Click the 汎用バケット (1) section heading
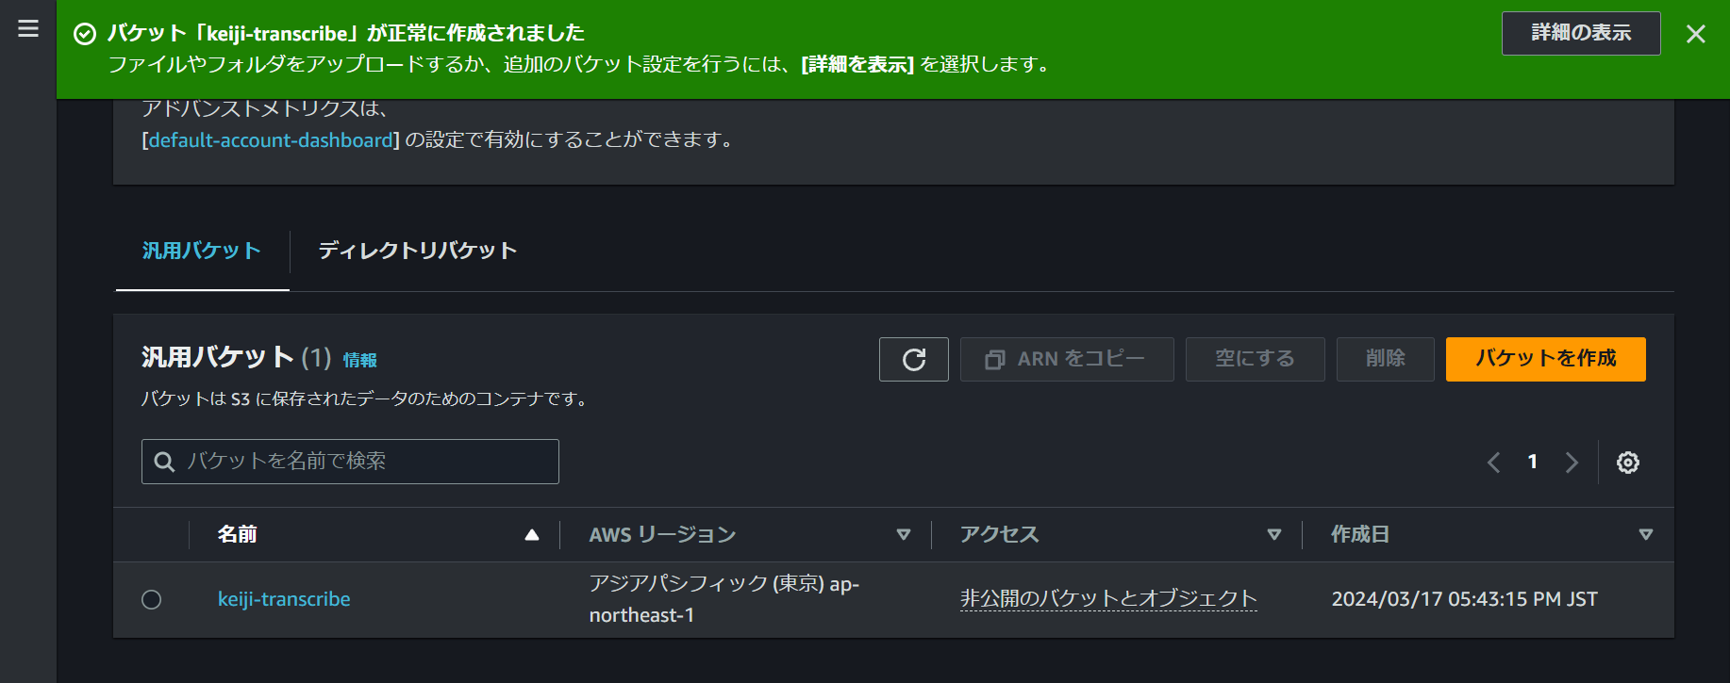This screenshot has height=683, width=1730. (x=236, y=358)
